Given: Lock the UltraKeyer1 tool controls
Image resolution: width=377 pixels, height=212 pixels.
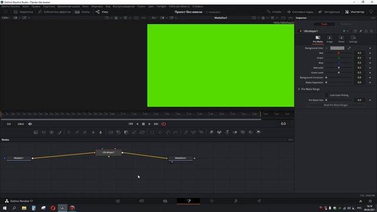Looking at the screenshot, I should [366, 31].
